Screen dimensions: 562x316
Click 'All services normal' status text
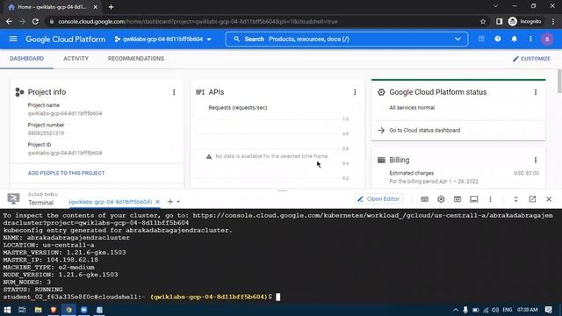click(412, 107)
